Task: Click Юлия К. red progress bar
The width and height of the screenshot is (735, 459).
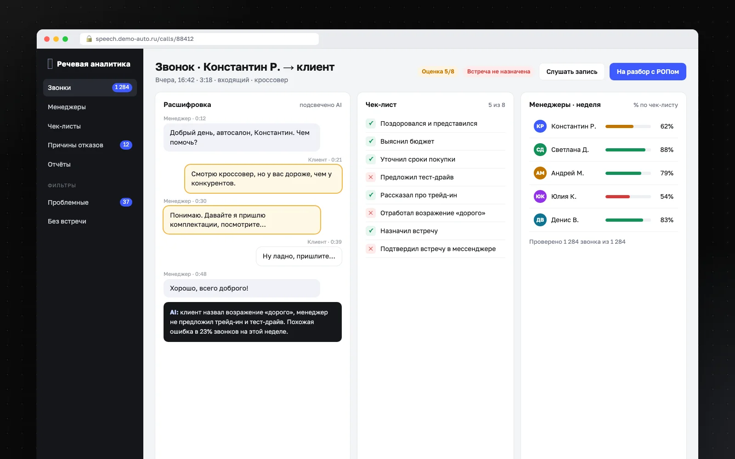Action: click(x=628, y=196)
